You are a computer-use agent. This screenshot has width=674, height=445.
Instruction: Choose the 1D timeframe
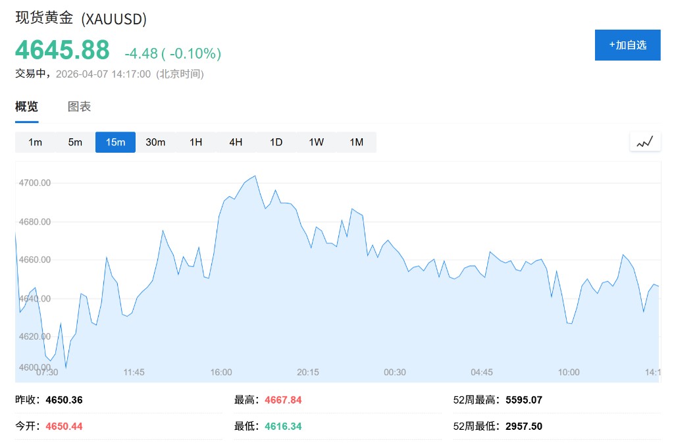click(x=276, y=142)
